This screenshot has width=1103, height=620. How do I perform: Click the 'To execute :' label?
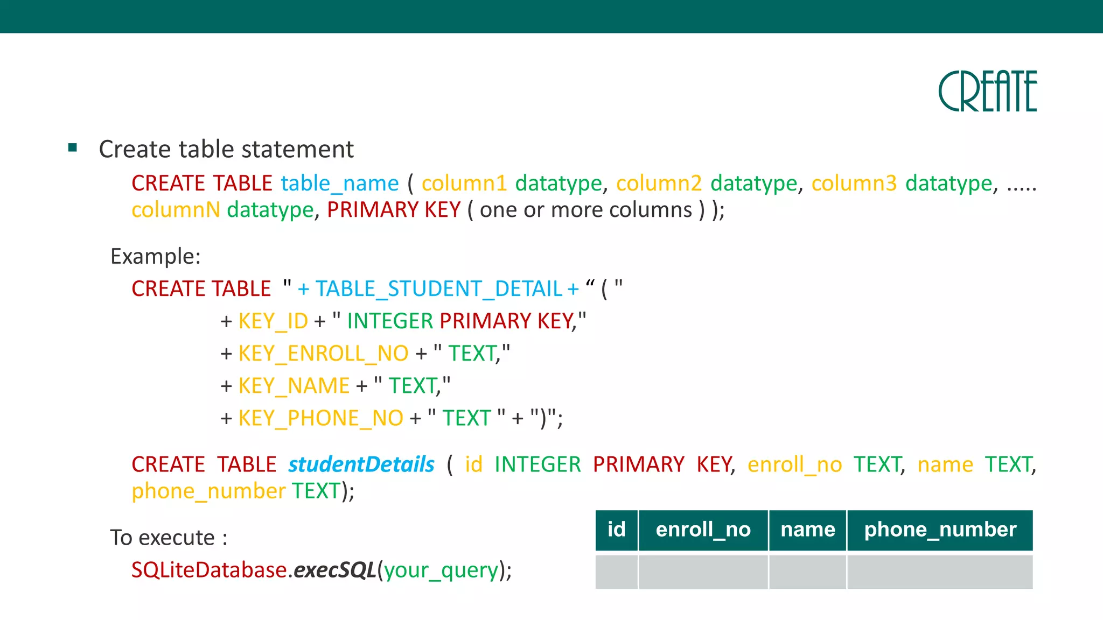pyautogui.click(x=169, y=538)
